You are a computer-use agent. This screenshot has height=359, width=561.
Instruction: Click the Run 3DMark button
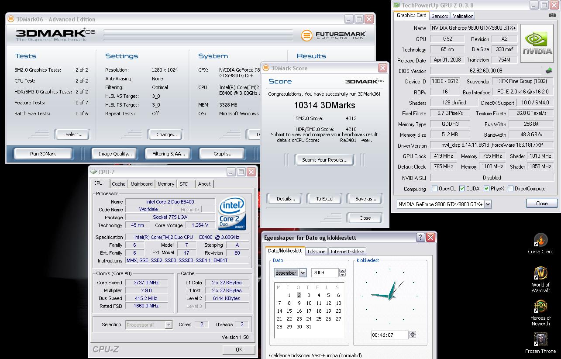click(43, 154)
